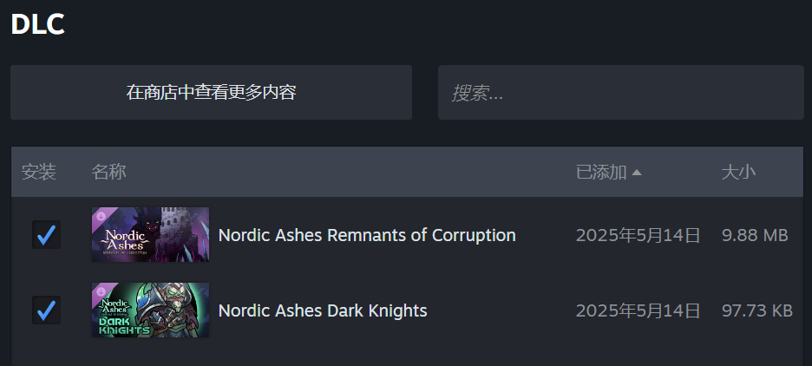Click the purple DLC badge on Remnants of Corruption thumbnail
This screenshot has height=366, width=812.
tap(100, 215)
